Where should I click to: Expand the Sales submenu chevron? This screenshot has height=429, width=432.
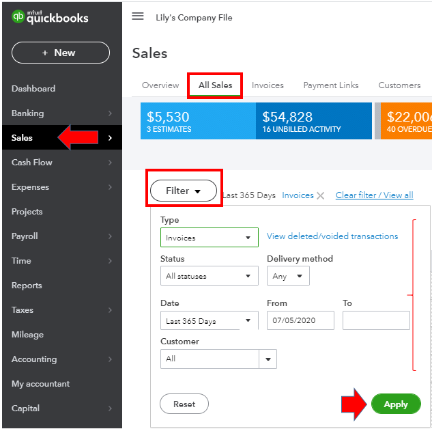(x=110, y=138)
